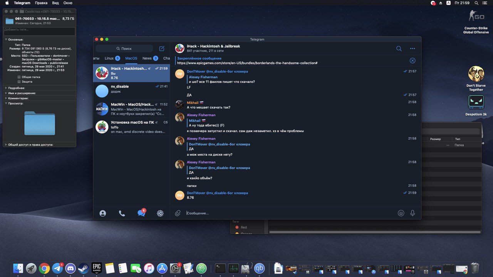Open the Counter-Strike Global Offensive desktop icon

point(476,22)
